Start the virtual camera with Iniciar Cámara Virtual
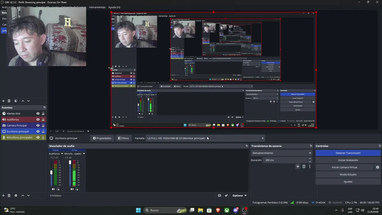The height and width of the screenshot is (215, 382). point(344,167)
